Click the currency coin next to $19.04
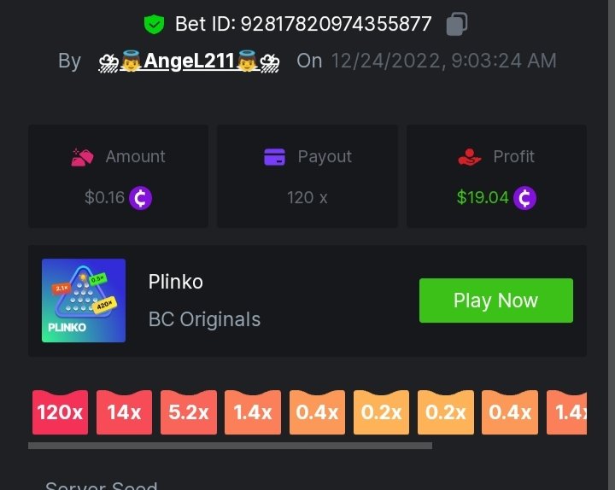The width and height of the screenshot is (615, 490). [x=524, y=198]
